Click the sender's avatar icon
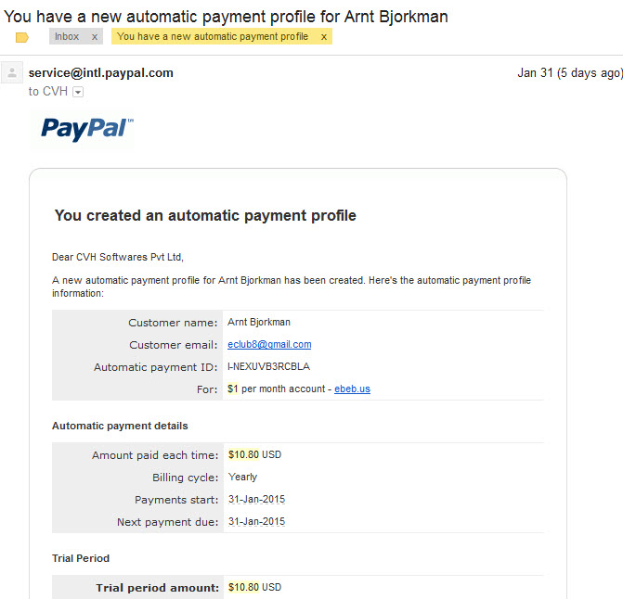The width and height of the screenshot is (623, 599). tap(13, 73)
